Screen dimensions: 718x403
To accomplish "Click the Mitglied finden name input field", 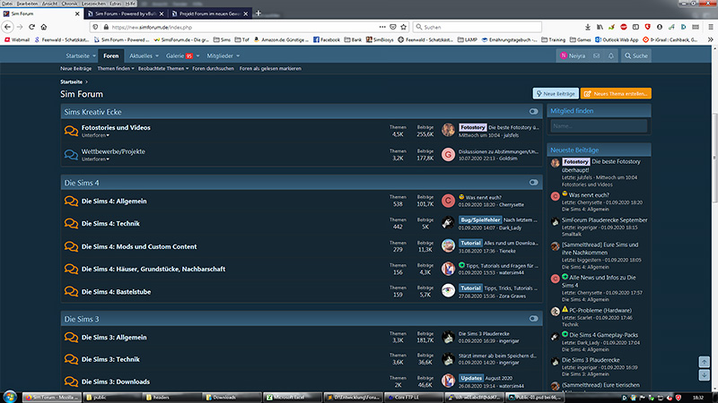I will click(599, 125).
